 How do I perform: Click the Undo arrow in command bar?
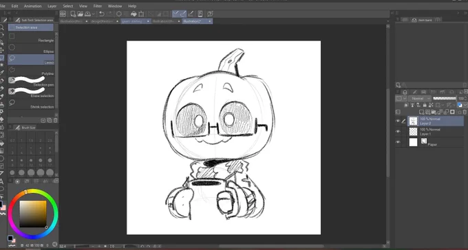coord(102,14)
